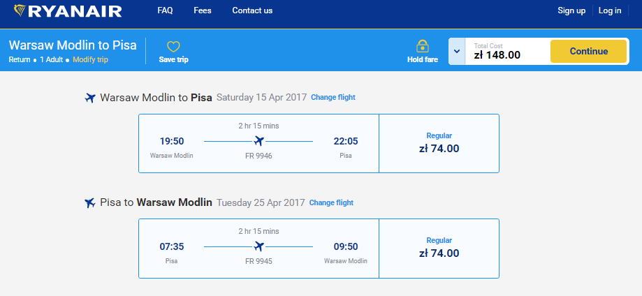Image resolution: width=642 pixels, height=296 pixels.
Task: Click the plane icon above FR 9945
Action: tap(258, 246)
